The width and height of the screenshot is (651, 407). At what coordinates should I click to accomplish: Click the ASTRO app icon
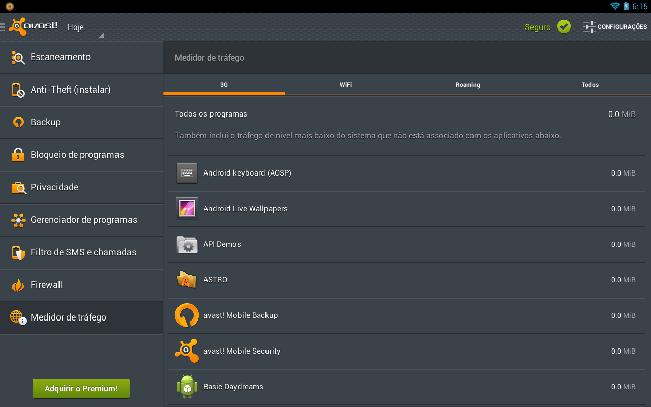[x=187, y=279]
